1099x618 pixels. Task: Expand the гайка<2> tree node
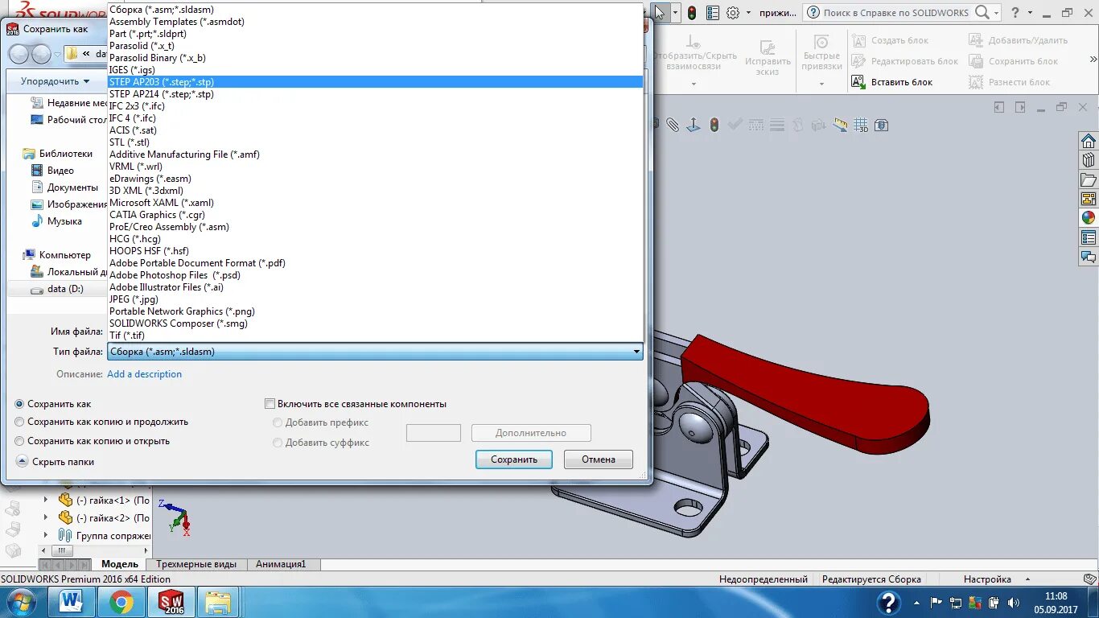[x=46, y=518]
